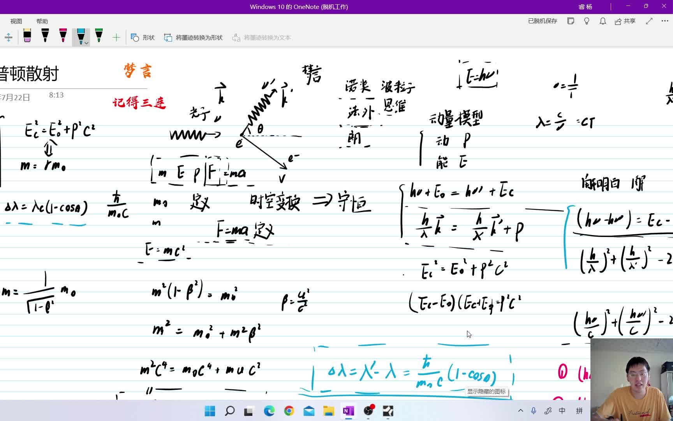Click the microphone tray icon
Screen dimensions: 673x421
coord(534,410)
